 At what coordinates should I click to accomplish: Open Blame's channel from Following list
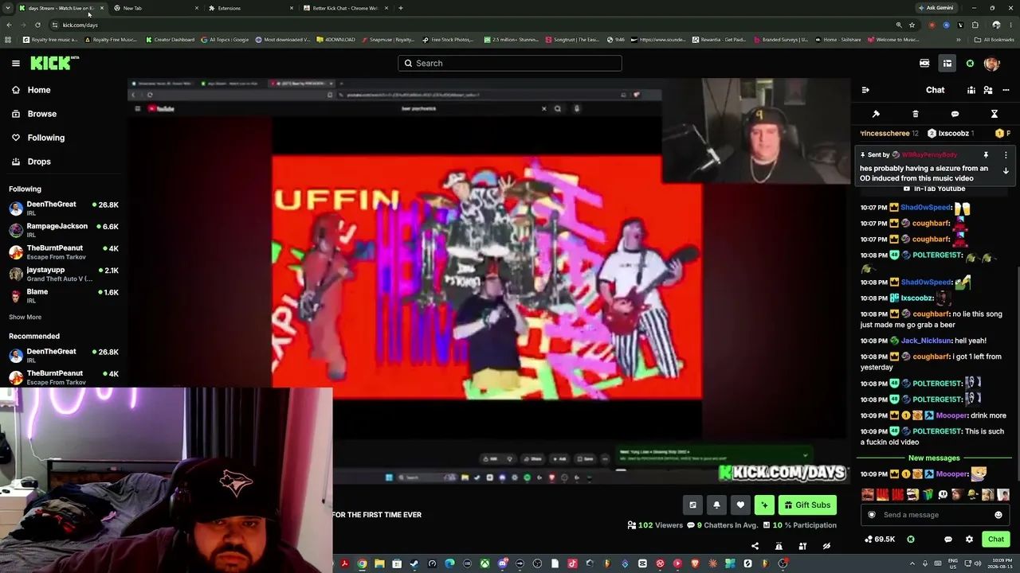point(64,296)
